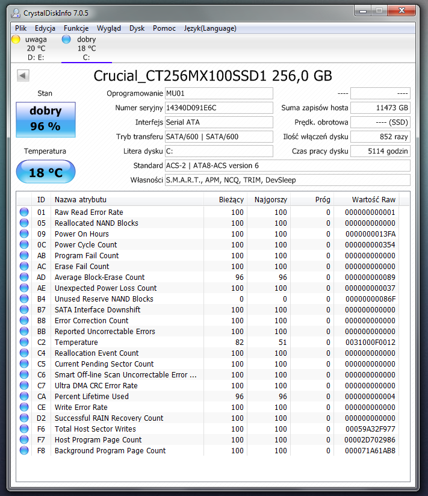Image resolution: width=428 pixels, height=496 pixels.
Task: Open the Edycja menu
Action: click(45, 28)
